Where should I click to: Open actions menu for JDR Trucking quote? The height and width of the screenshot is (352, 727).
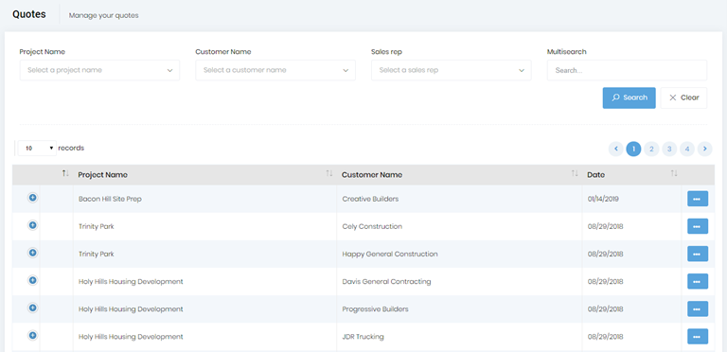pos(698,336)
